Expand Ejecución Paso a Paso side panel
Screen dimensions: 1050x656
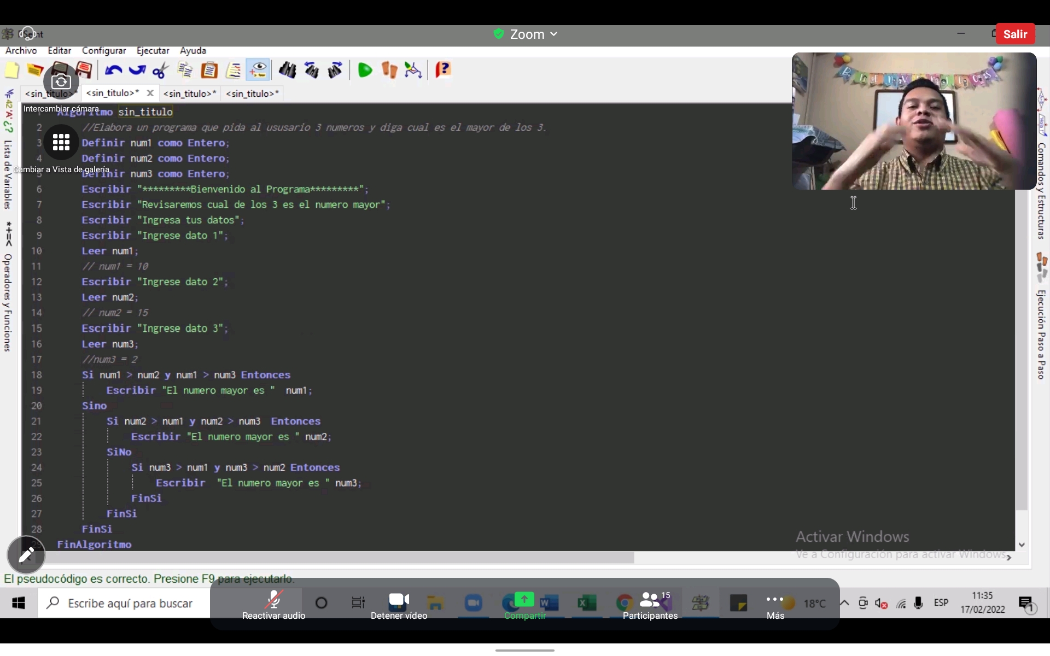(1041, 335)
